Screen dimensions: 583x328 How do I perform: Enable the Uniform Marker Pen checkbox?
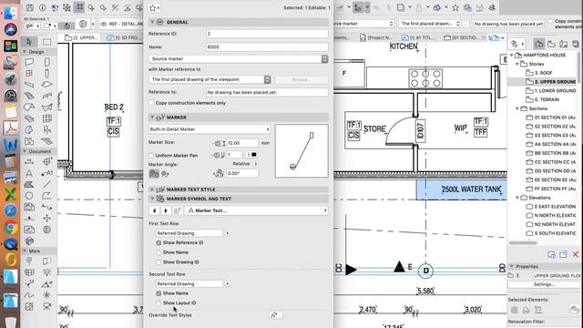click(151, 156)
